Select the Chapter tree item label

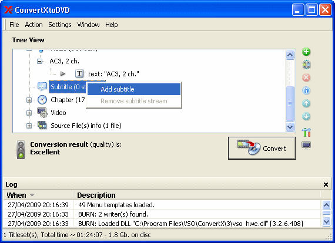pyautogui.click(x=68, y=100)
